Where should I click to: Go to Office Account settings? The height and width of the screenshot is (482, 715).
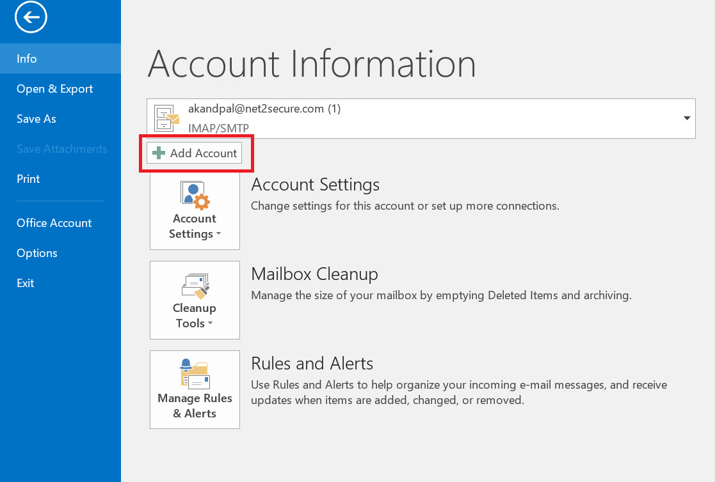[54, 222]
